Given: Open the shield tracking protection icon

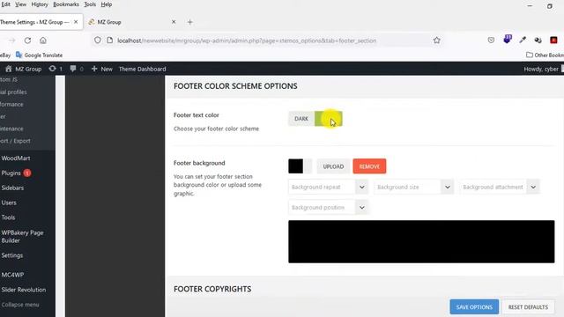Looking at the screenshot, I should click(x=98, y=41).
